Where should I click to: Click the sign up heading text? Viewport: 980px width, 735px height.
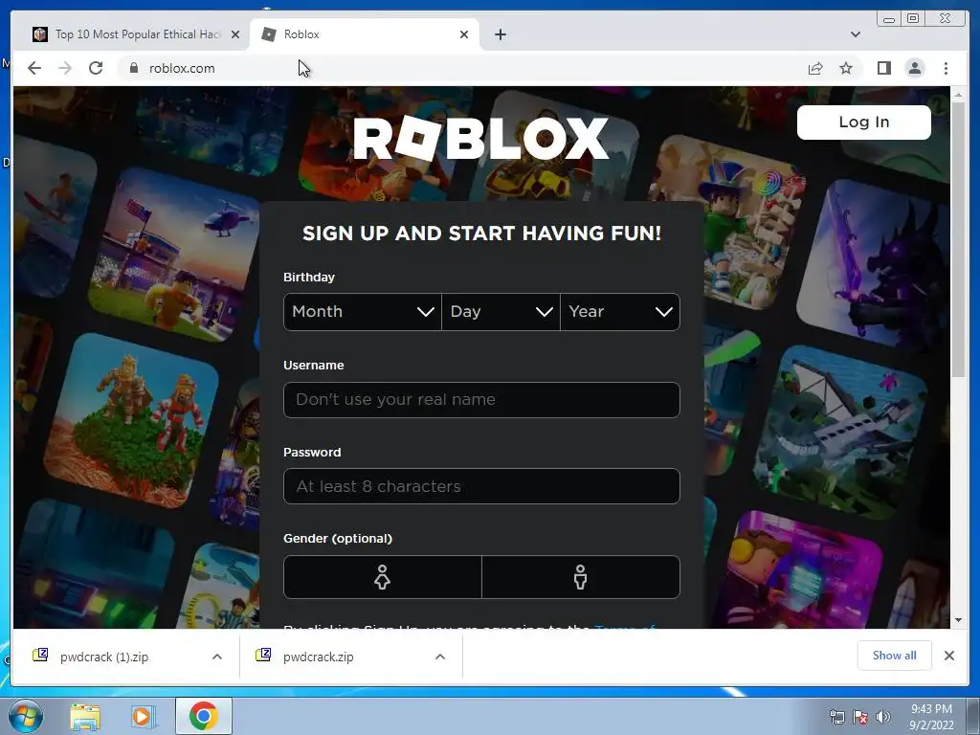481,234
